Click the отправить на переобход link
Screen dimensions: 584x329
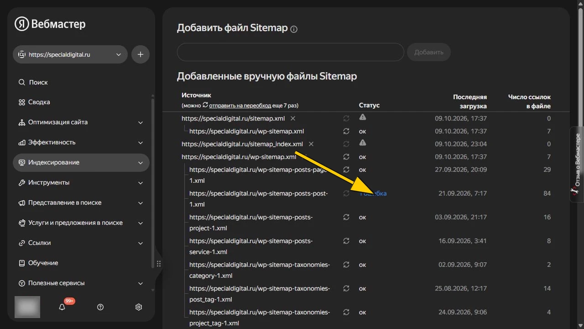click(x=240, y=105)
